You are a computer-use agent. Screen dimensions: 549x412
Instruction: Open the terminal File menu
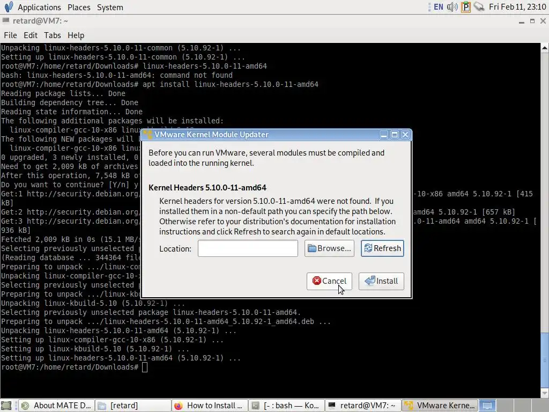(10, 35)
